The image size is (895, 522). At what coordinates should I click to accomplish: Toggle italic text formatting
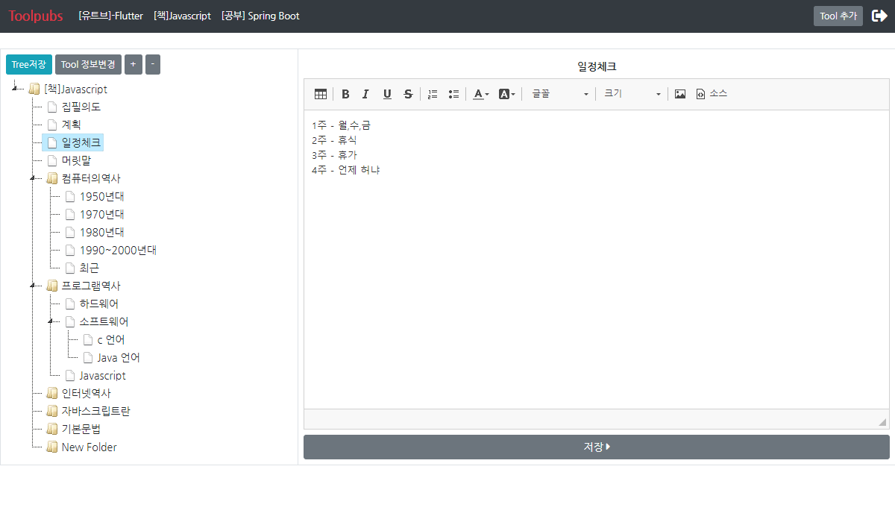coord(365,94)
